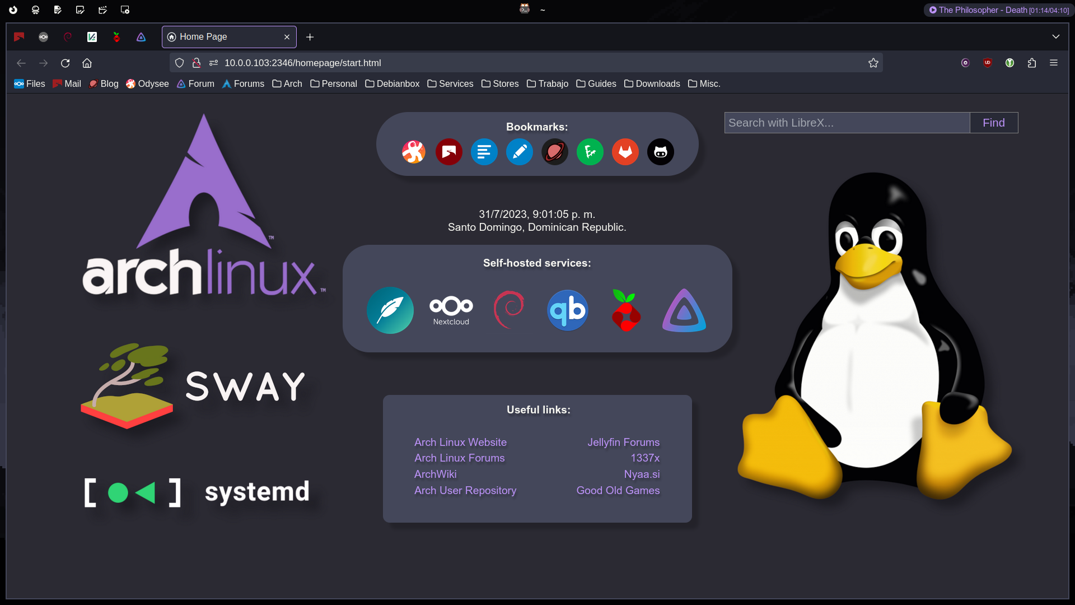
Task: Open the browser hamburger application menu
Action: 1054,63
